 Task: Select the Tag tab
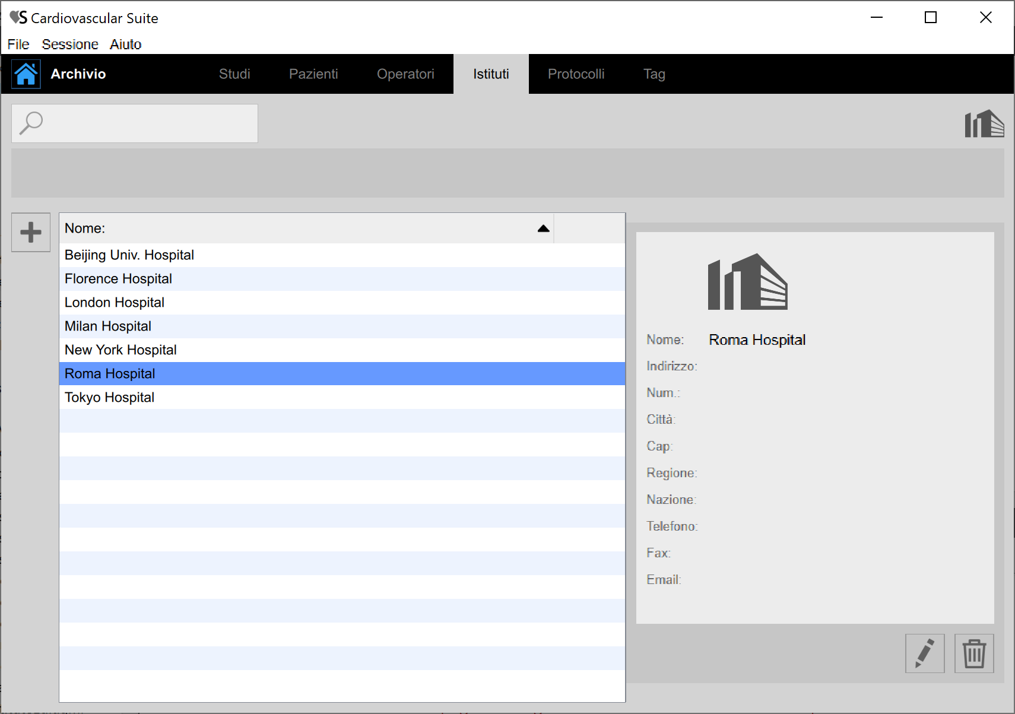[654, 74]
